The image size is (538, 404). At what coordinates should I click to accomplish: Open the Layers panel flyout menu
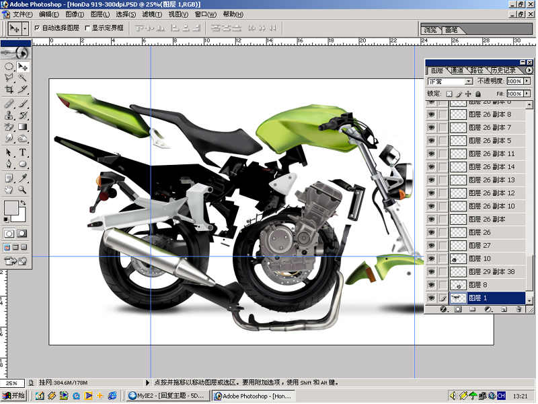pos(529,71)
